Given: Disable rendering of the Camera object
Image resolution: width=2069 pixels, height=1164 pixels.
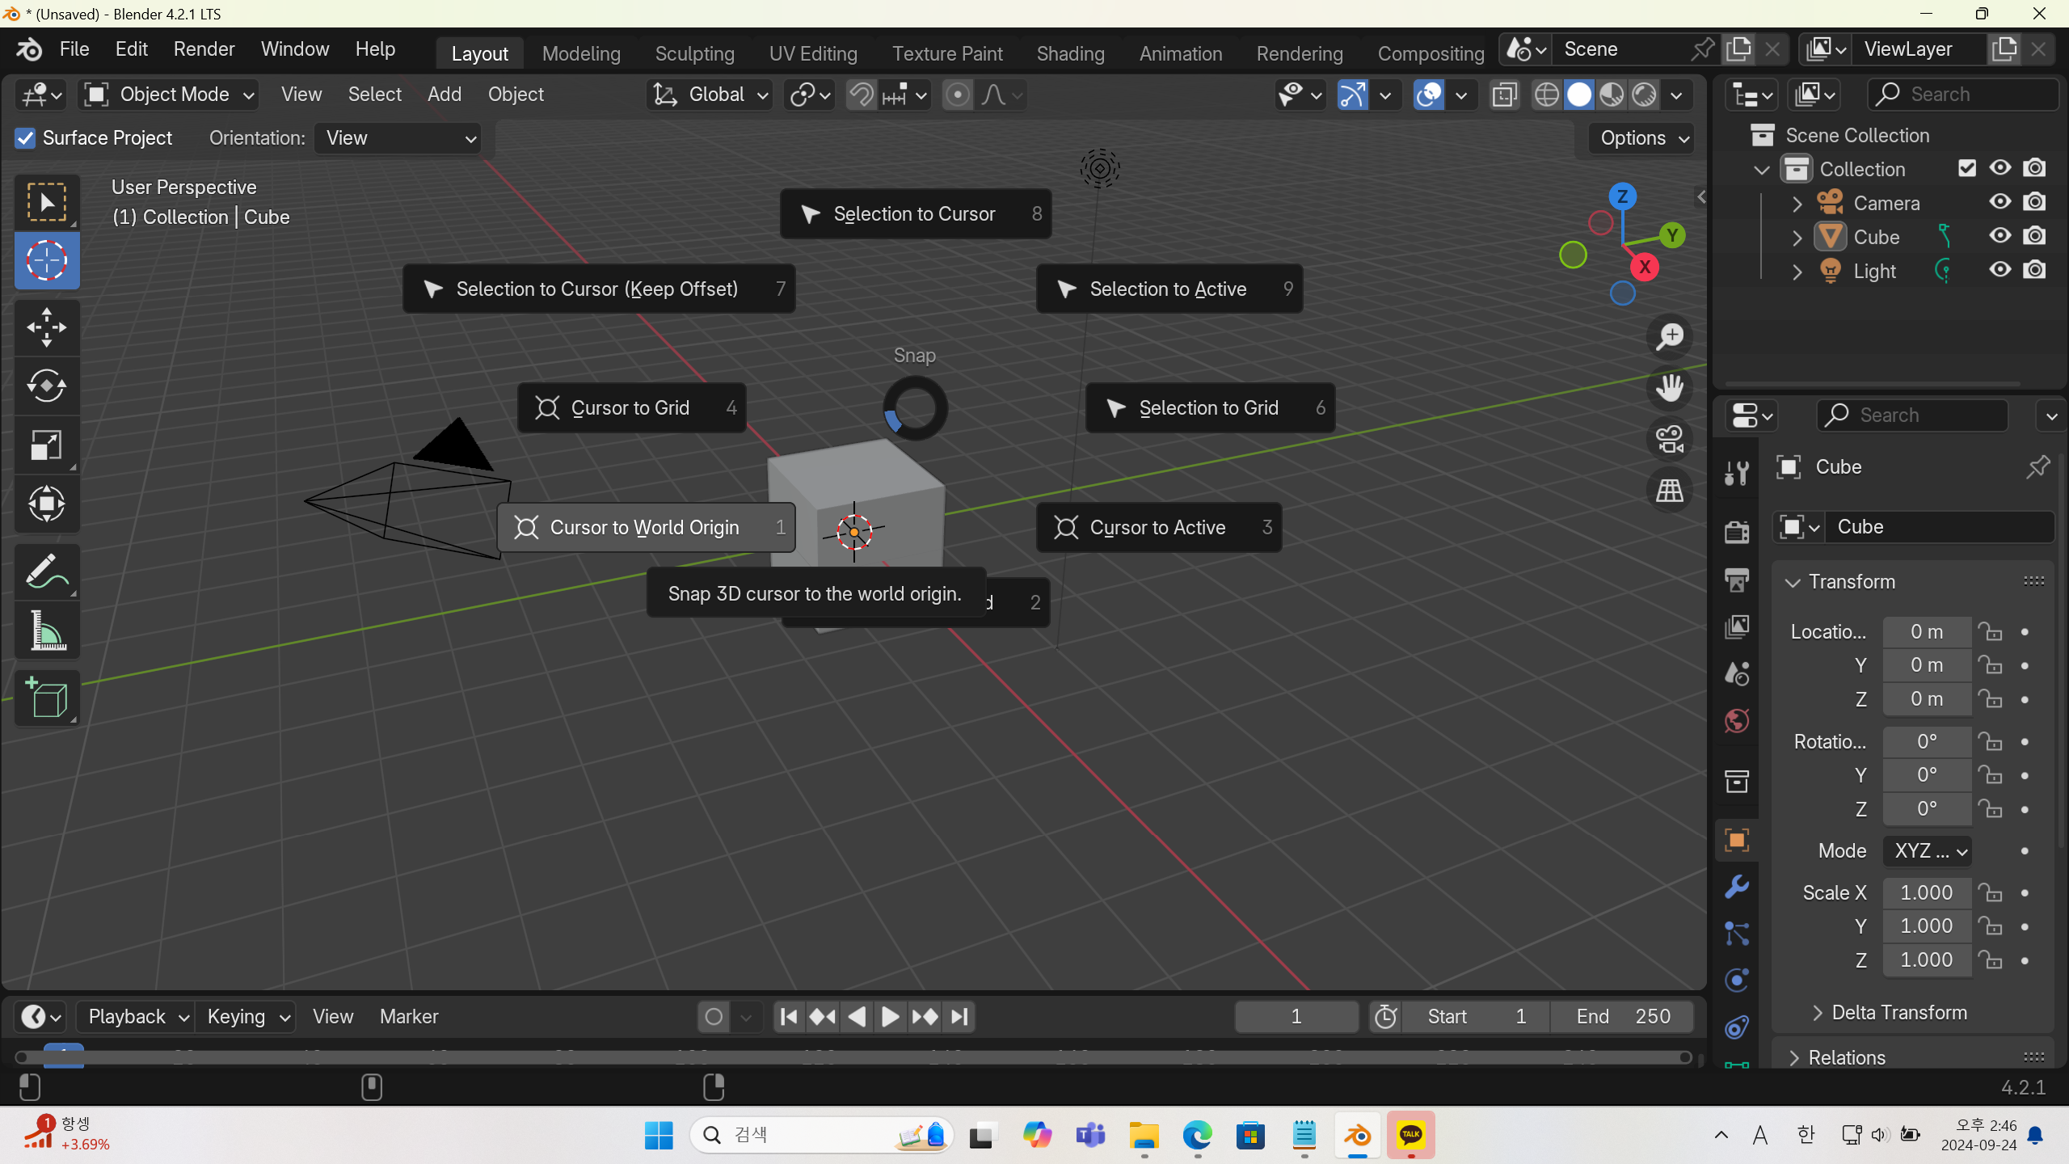Looking at the screenshot, I should (x=2034, y=202).
